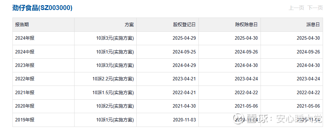Select the 2024年报 row
Image resolution: width=332 pixels, height=129 pixels.
coord(168,38)
